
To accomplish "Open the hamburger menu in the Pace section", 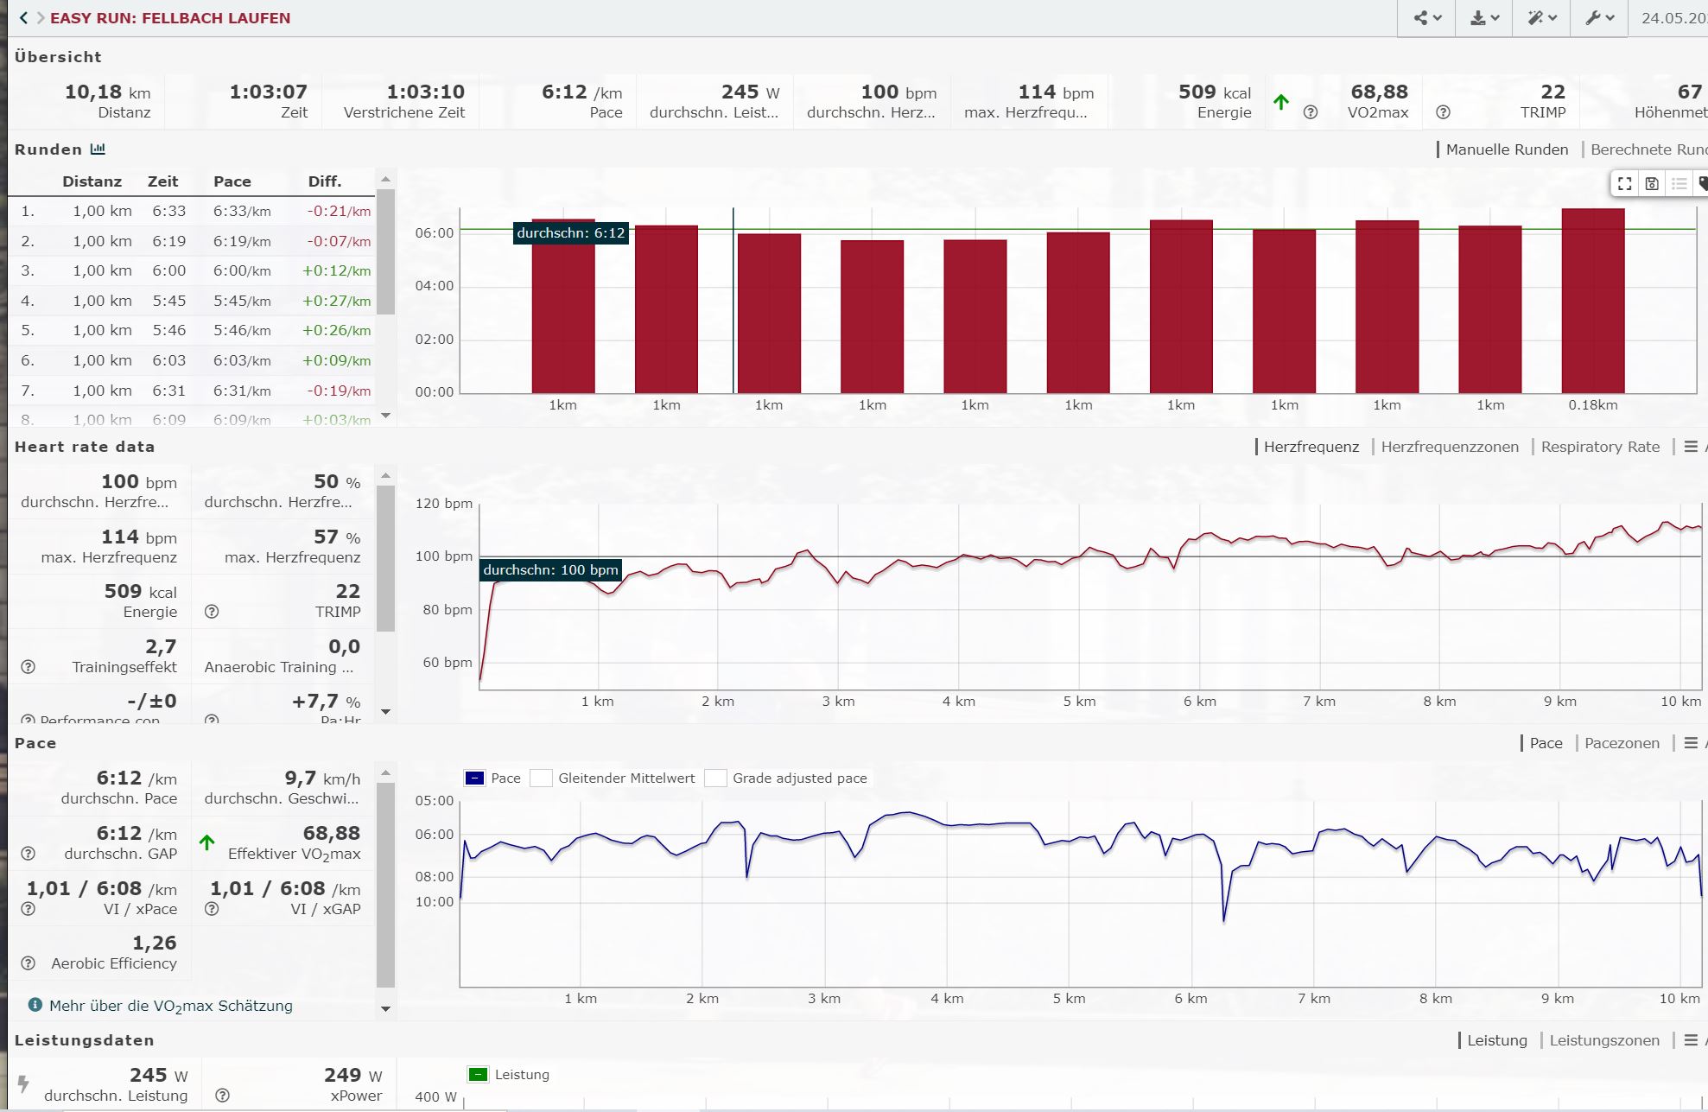I will coord(1691,743).
